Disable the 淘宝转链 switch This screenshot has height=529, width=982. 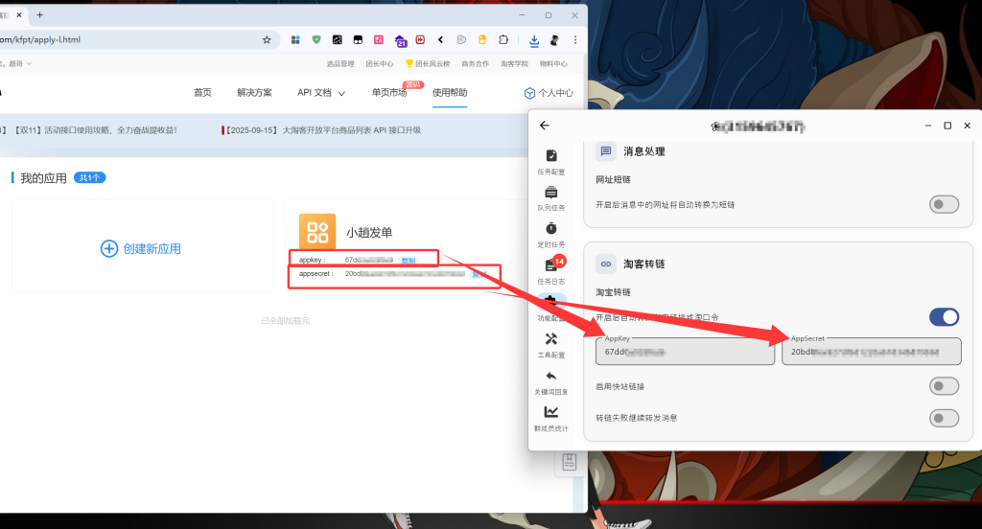pyautogui.click(x=944, y=317)
